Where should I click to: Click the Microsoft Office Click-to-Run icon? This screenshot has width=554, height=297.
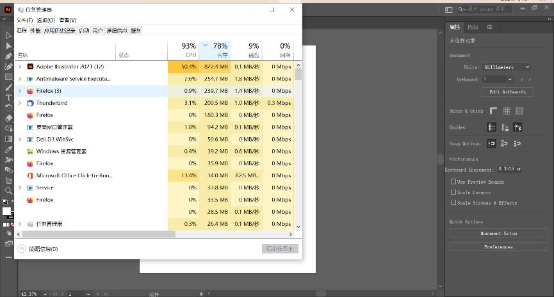tap(30, 175)
